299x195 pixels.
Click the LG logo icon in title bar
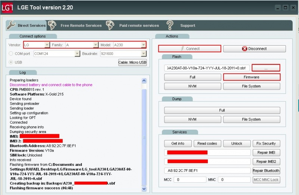point(7,7)
